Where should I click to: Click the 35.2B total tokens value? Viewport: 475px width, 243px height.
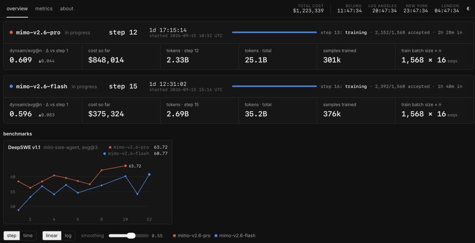[256, 114]
